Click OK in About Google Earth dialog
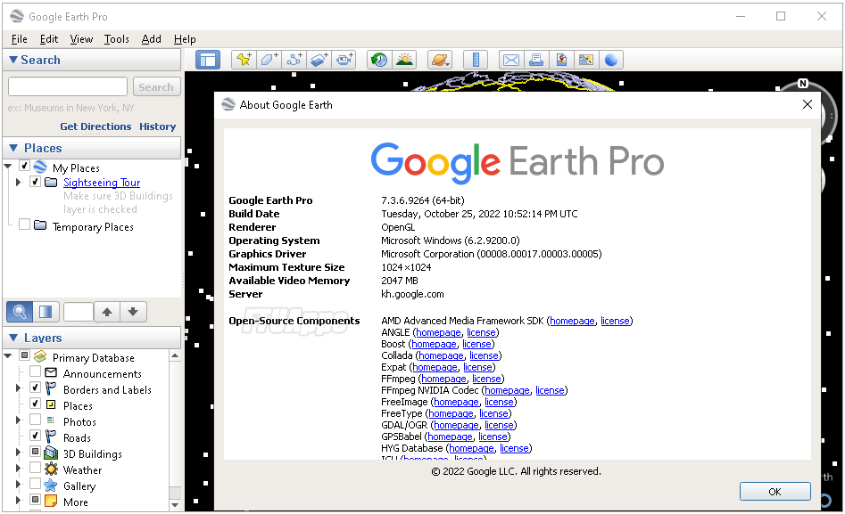Image resolution: width=845 pixels, height=514 pixels. point(775,492)
